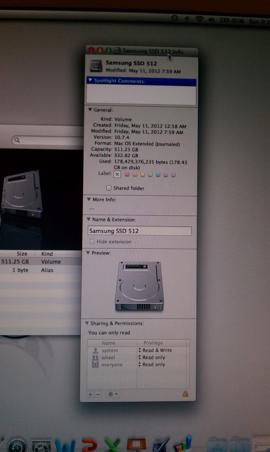Open the Applications folder stack in Dock
The image size is (270, 452).
click(x=217, y=445)
